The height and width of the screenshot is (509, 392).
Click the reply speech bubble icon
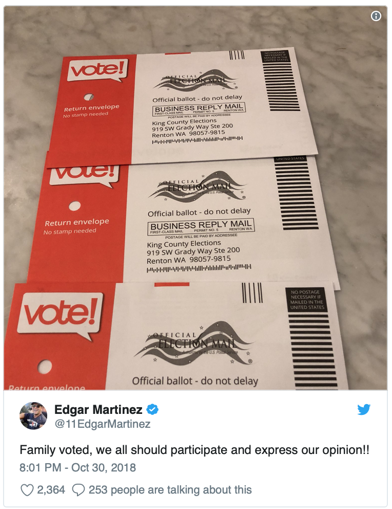(x=79, y=490)
